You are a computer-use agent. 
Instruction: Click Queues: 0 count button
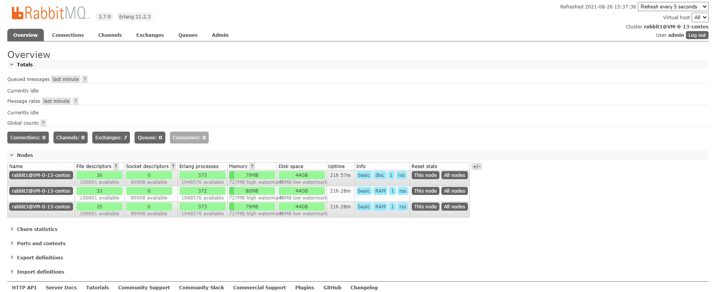click(x=150, y=138)
